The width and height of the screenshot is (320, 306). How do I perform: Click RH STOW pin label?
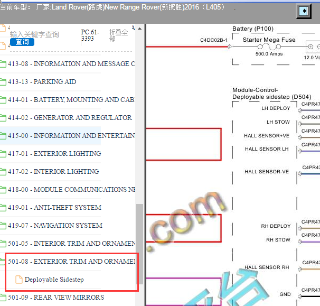(x=278, y=240)
